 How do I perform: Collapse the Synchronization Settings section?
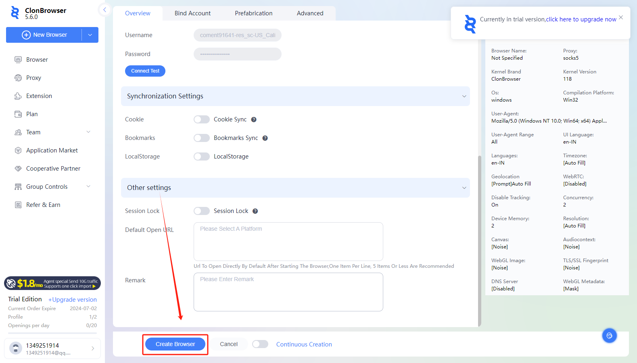(x=464, y=96)
